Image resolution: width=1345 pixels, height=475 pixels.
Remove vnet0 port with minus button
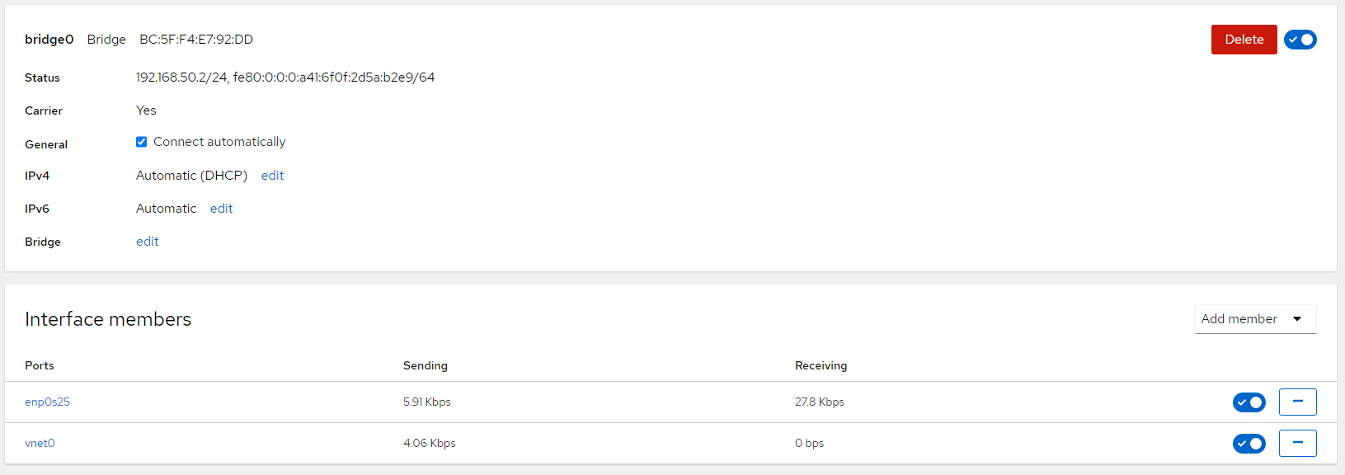pyautogui.click(x=1297, y=443)
